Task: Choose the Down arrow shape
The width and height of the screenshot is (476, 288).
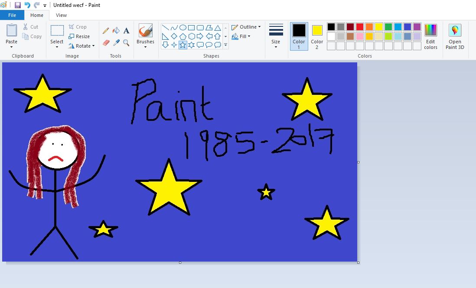Action: [166, 45]
